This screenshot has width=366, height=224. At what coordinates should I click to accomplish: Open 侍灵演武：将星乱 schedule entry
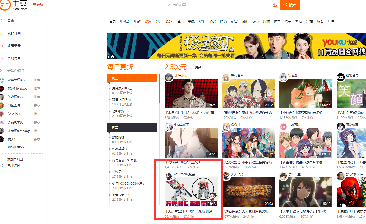[x=124, y=160]
